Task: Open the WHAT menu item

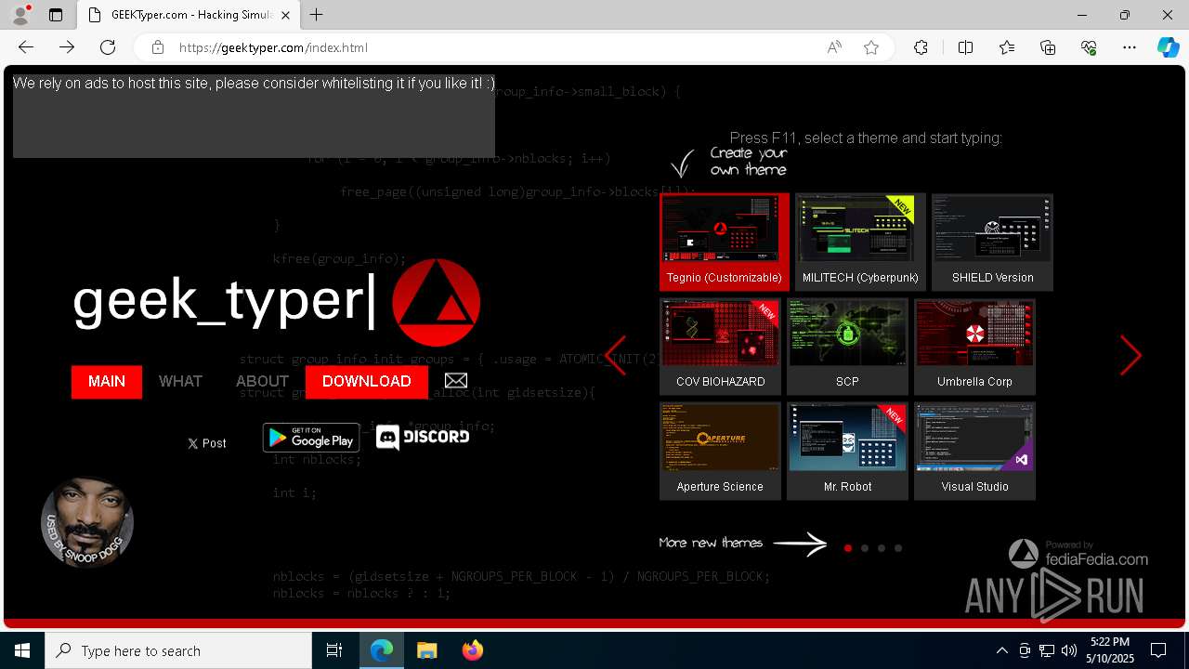Action: (x=180, y=382)
